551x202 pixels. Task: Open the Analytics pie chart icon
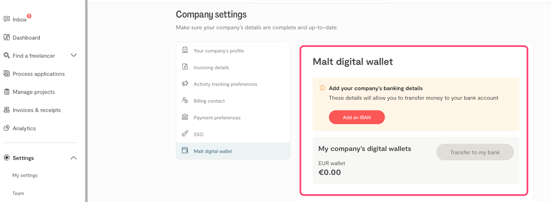6,128
